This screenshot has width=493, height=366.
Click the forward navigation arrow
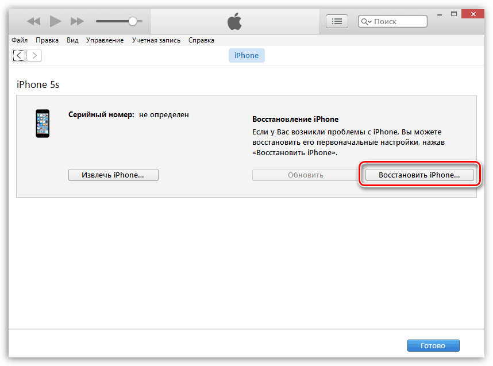(34, 56)
